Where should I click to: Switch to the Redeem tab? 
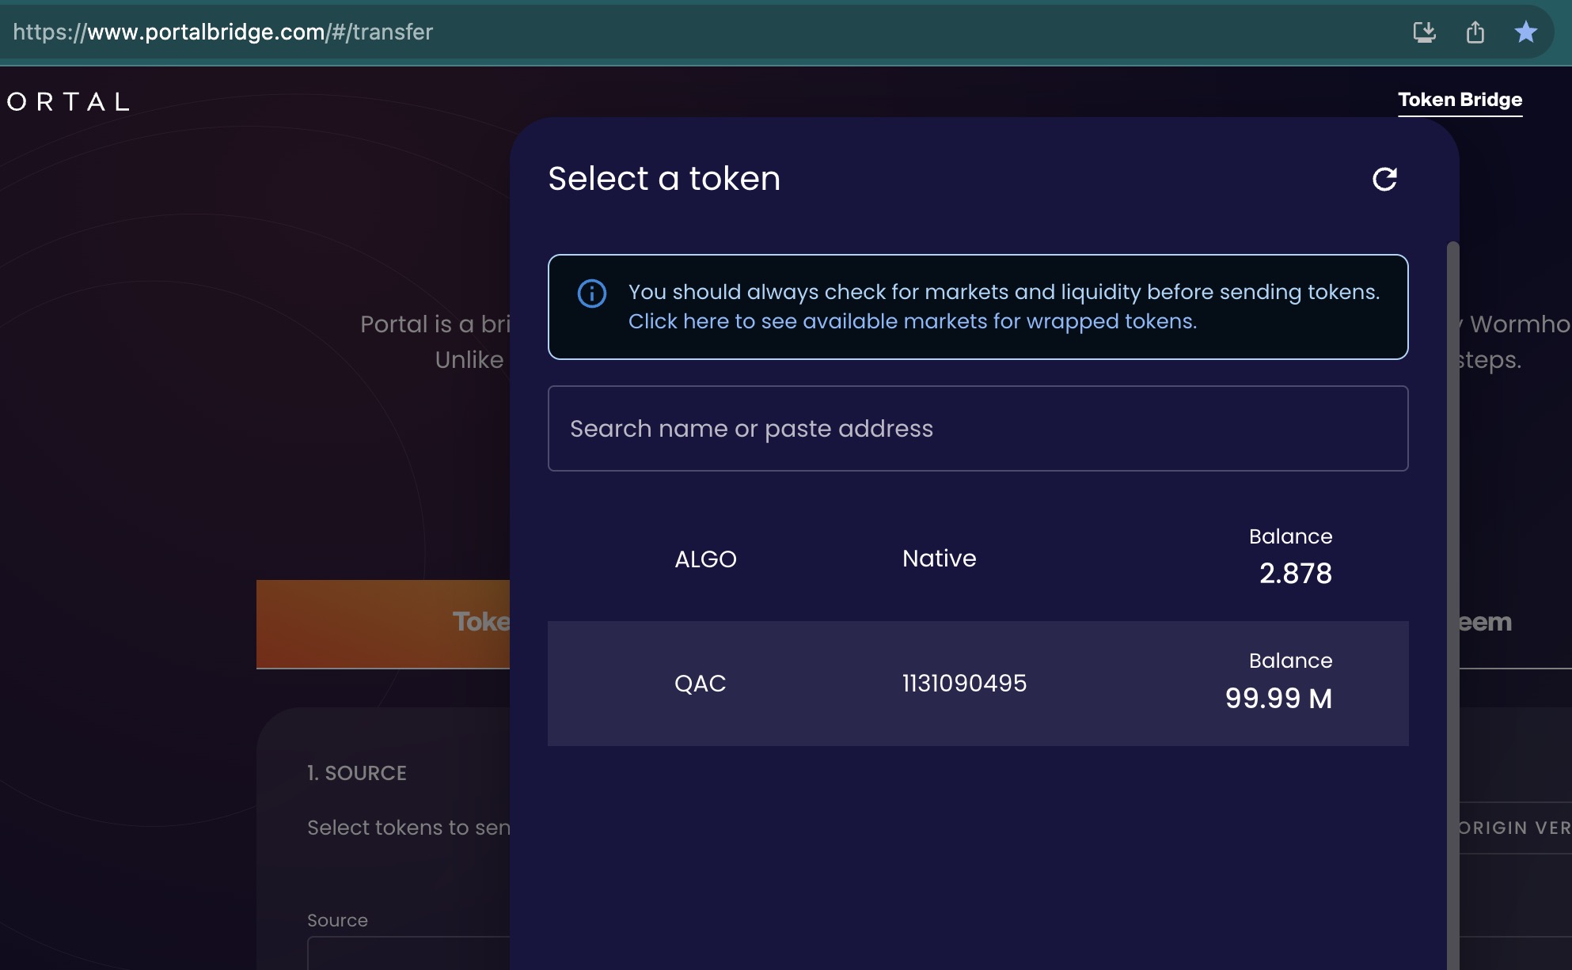tap(1484, 623)
